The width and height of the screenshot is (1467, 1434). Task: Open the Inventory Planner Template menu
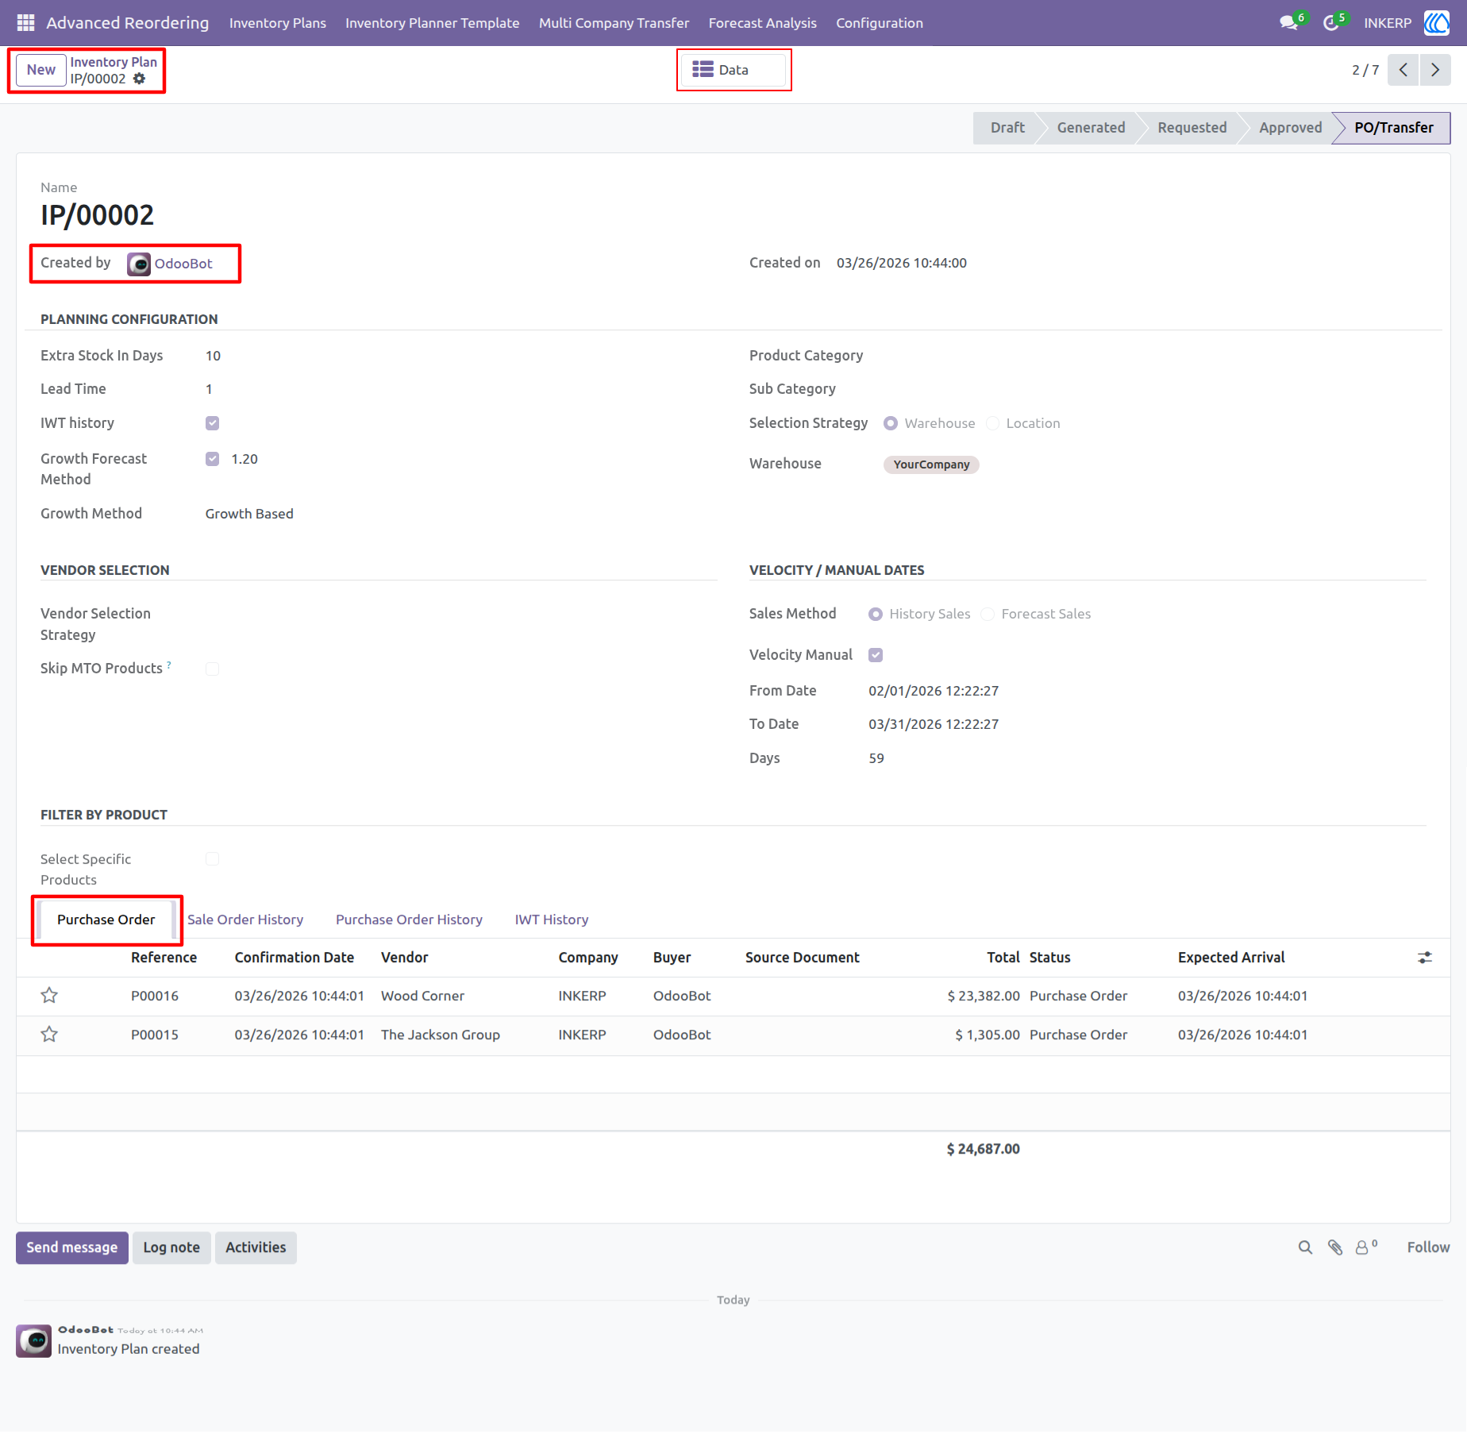(x=433, y=23)
